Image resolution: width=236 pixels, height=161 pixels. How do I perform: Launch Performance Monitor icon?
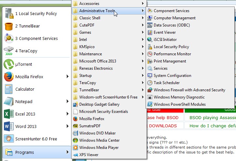[150, 54]
